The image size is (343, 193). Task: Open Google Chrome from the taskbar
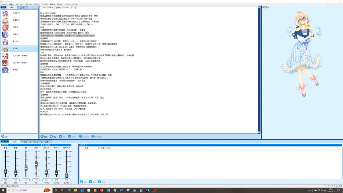click(x=108, y=190)
